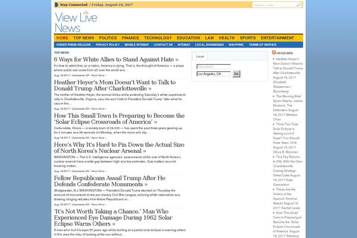
Task: Open sidebar headline The Morning Brief
Action: coord(288,103)
